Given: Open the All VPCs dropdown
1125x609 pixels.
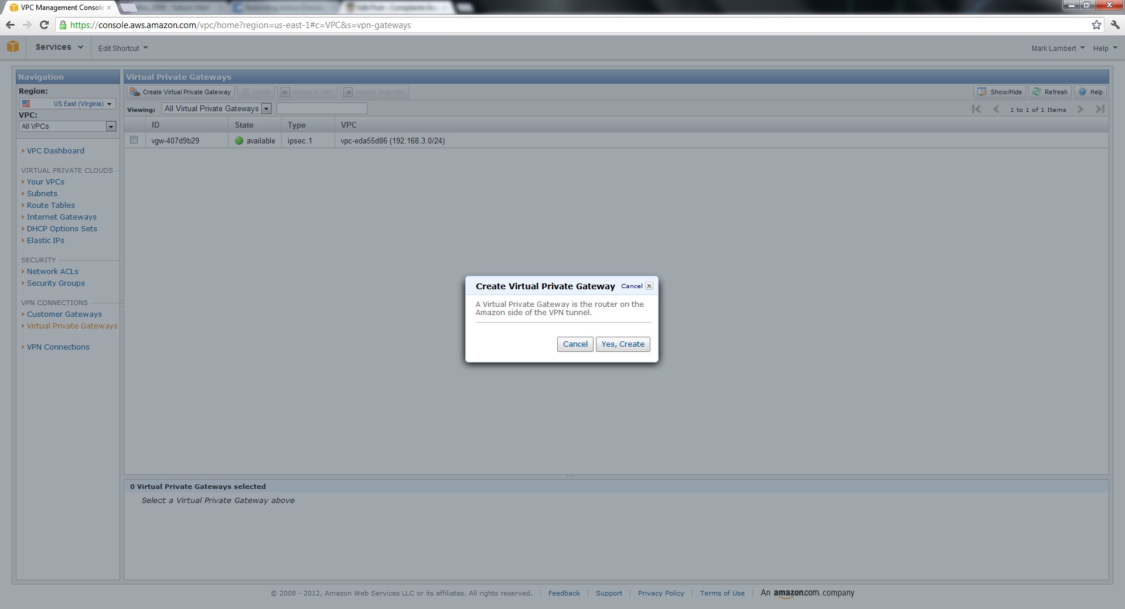Looking at the screenshot, I should pos(67,126).
